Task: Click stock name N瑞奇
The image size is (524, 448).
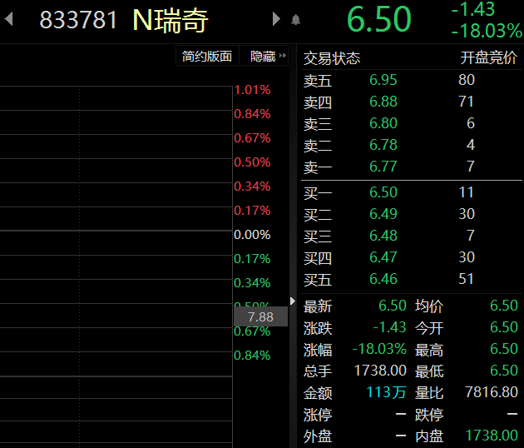Action: pos(171,21)
